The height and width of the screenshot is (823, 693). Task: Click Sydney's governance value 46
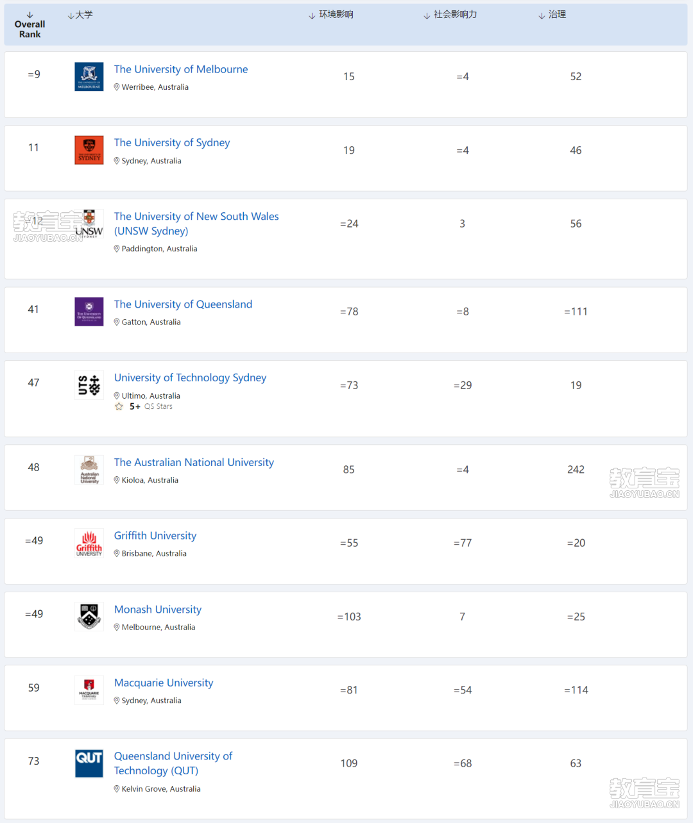point(576,151)
